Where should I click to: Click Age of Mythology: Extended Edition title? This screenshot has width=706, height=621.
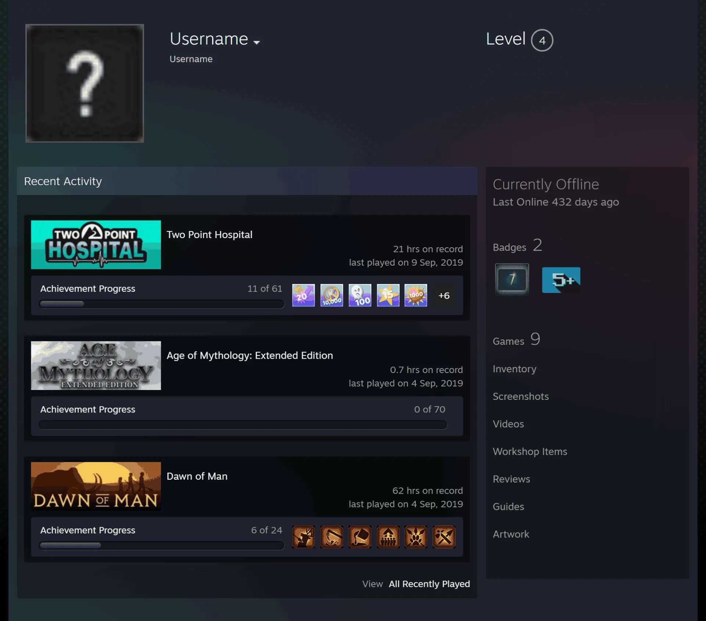[250, 355]
